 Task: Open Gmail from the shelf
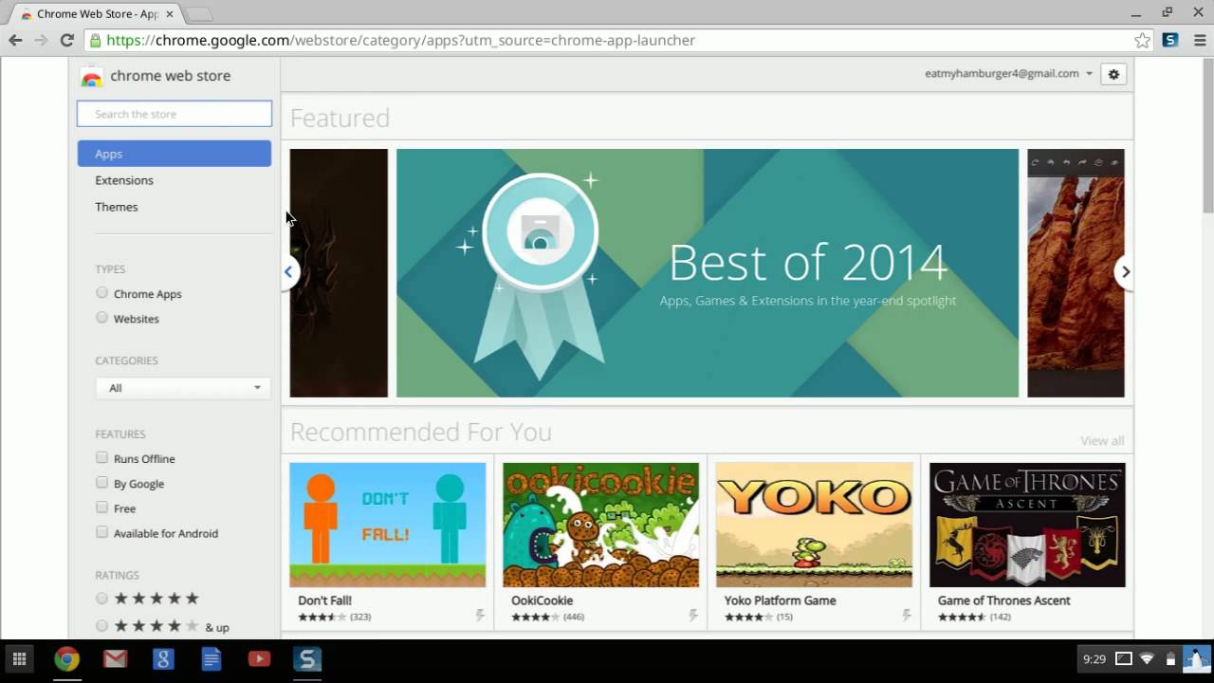tap(116, 658)
